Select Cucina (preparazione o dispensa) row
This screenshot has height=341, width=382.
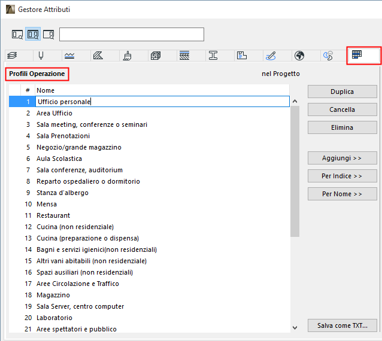149,238
